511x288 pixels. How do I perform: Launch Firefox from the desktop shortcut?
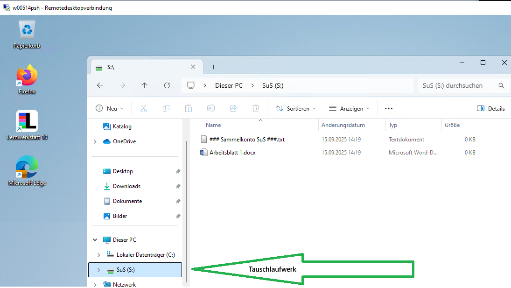tap(27, 76)
